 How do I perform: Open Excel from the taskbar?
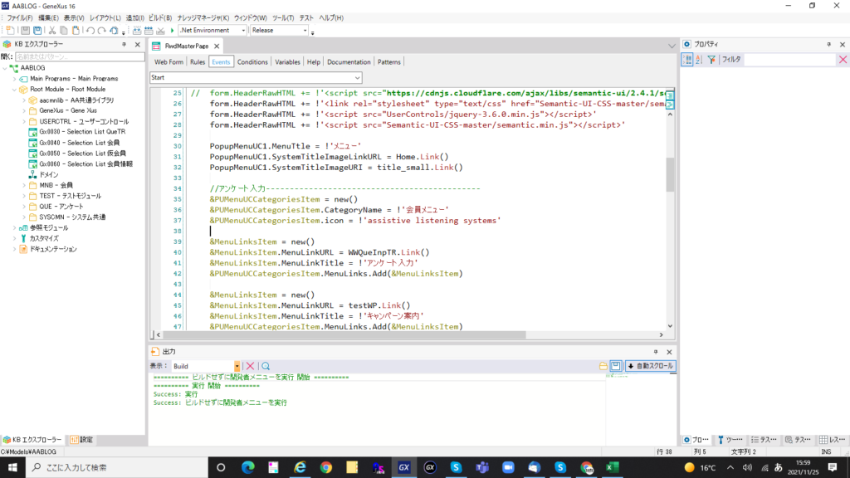(613, 467)
